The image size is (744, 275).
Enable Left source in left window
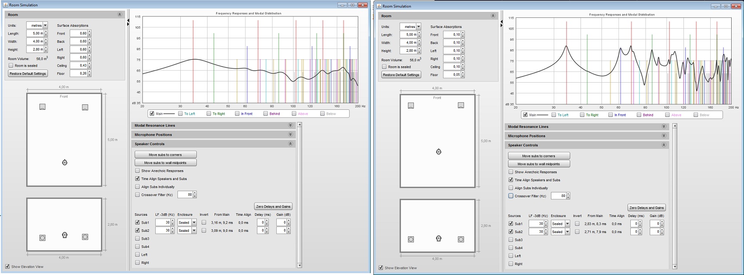138,254
